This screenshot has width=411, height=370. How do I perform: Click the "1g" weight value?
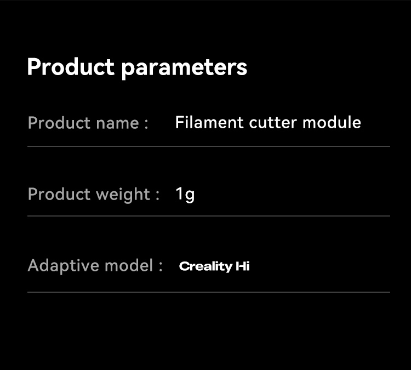(185, 194)
